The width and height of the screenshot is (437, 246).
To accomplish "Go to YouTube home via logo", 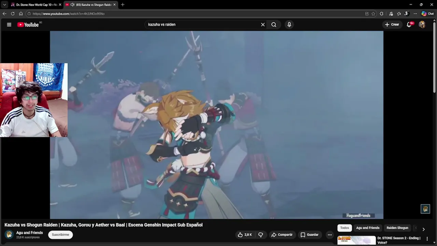I will click(28, 25).
